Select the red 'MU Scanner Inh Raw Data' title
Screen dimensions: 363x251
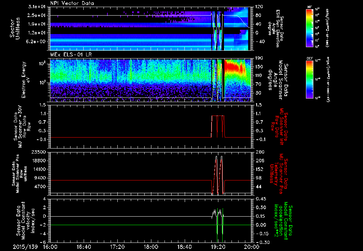pyautogui.click(x=279, y=127)
